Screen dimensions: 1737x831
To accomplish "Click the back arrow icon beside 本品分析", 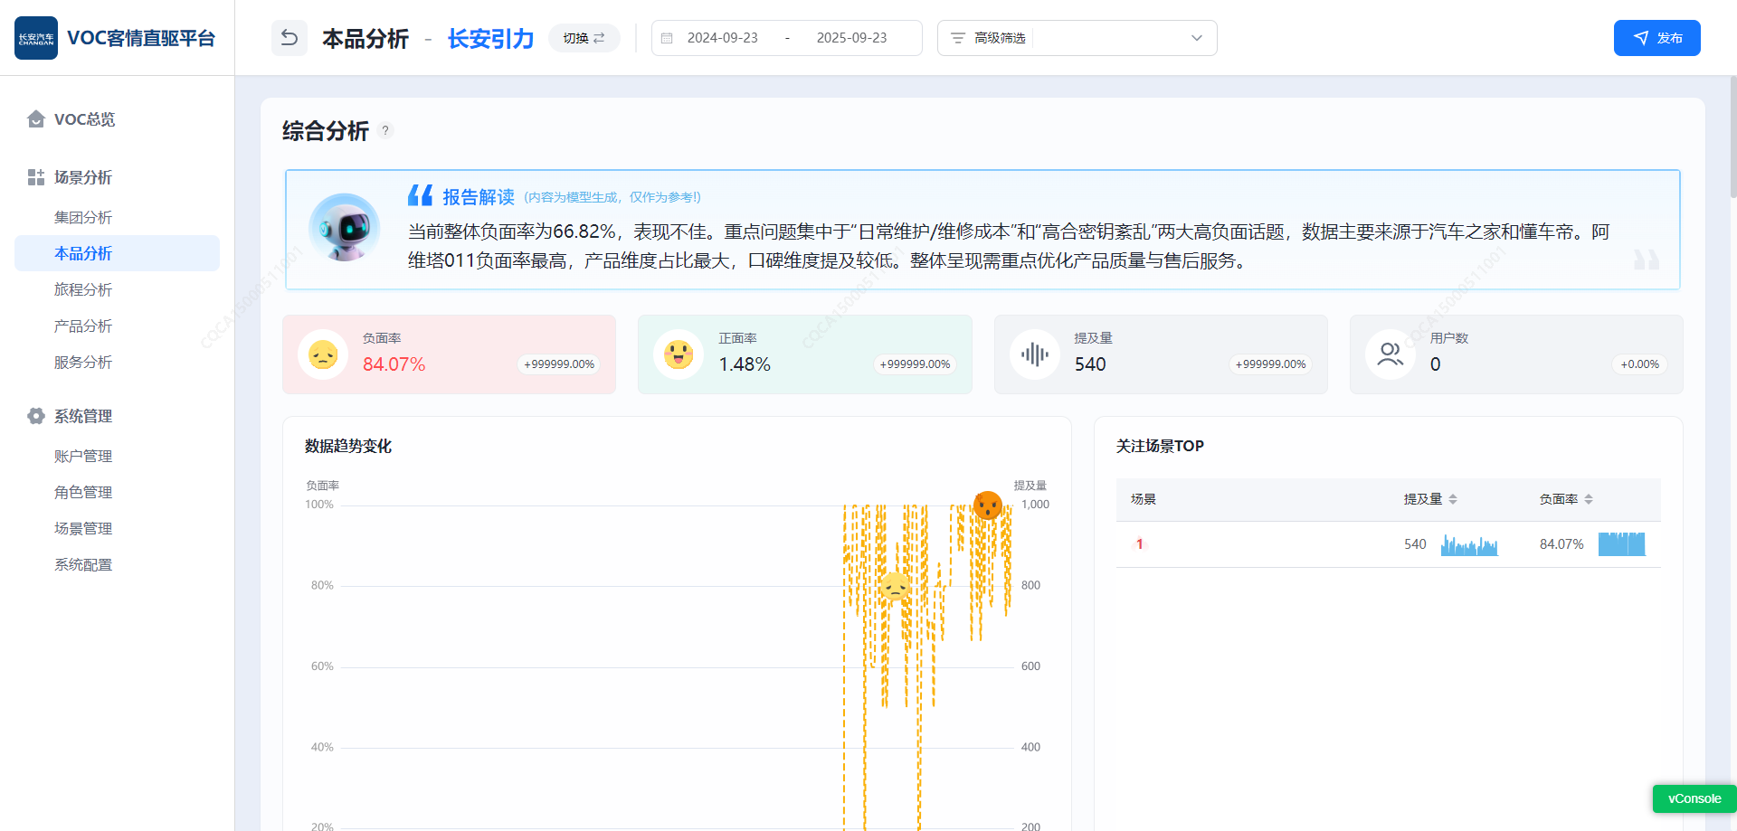I will point(289,38).
